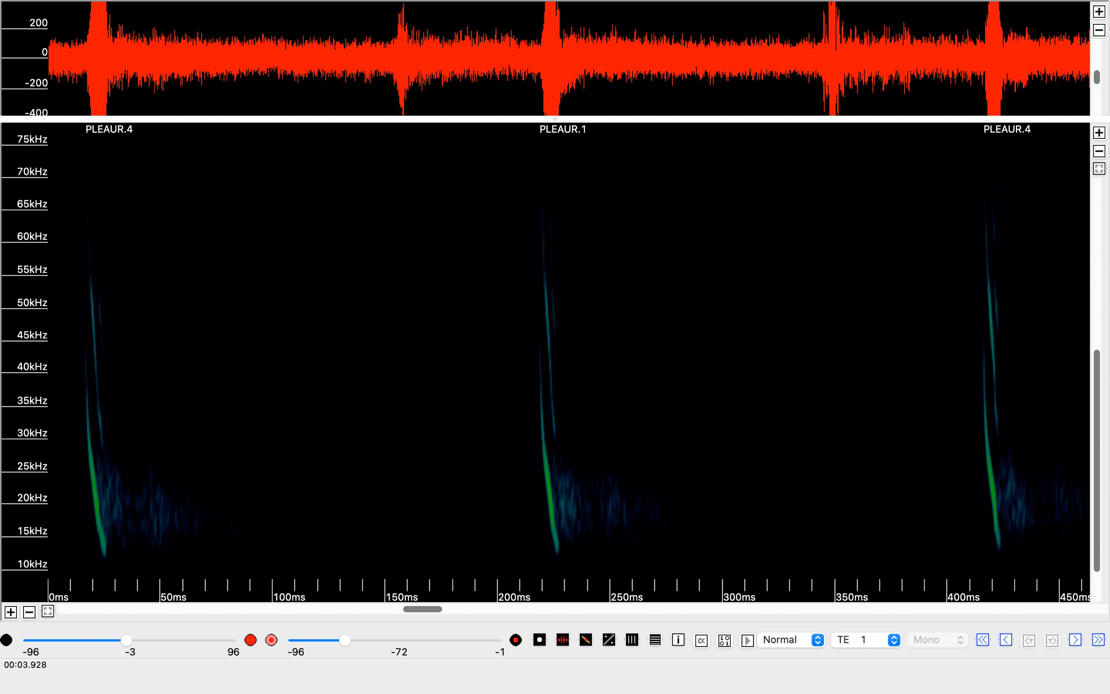Jump to last file with double-right arrow
The height and width of the screenshot is (694, 1110).
tap(1098, 640)
